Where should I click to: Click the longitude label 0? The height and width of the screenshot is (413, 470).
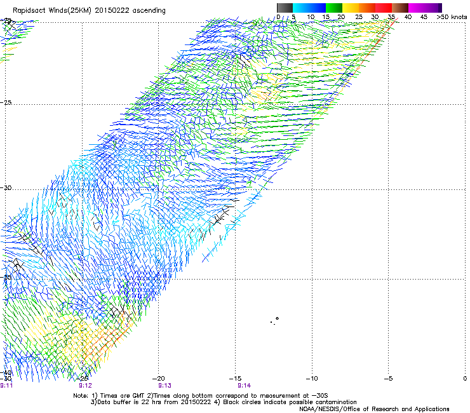click(x=465, y=379)
